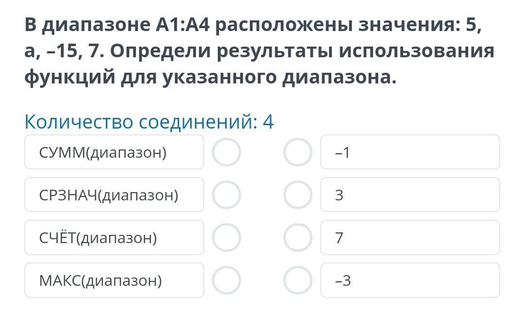Image resolution: width=524 pixels, height=328 pixels.
Task: Choose the answer box with –3
Action: click(x=410, y=280)
